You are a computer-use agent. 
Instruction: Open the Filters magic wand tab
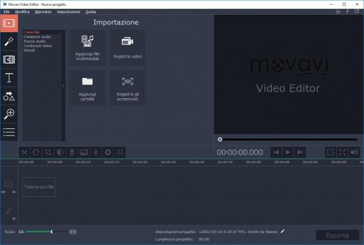click(x=9, y=42)
